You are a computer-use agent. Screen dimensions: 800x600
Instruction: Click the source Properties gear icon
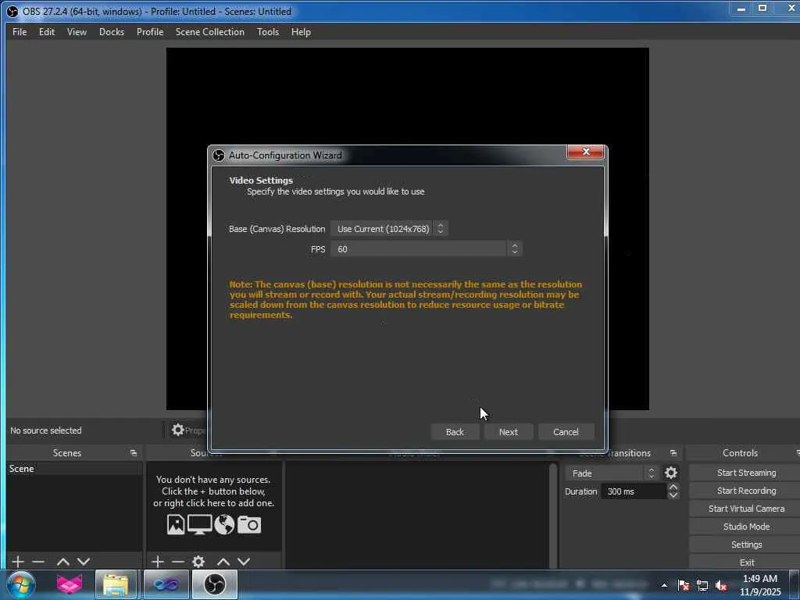pyautogui.click(x=177, y=430)
